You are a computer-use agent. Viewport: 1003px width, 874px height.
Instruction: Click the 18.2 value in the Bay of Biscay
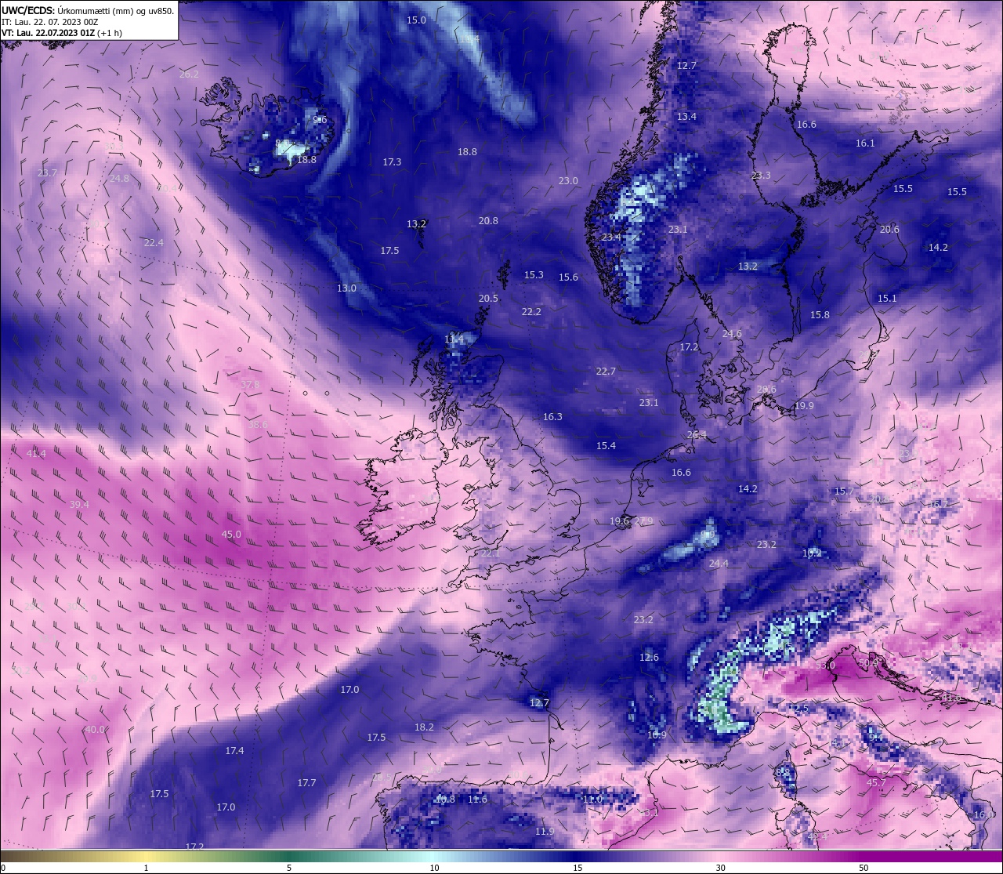pyautogui.click(x=424, y=727)
